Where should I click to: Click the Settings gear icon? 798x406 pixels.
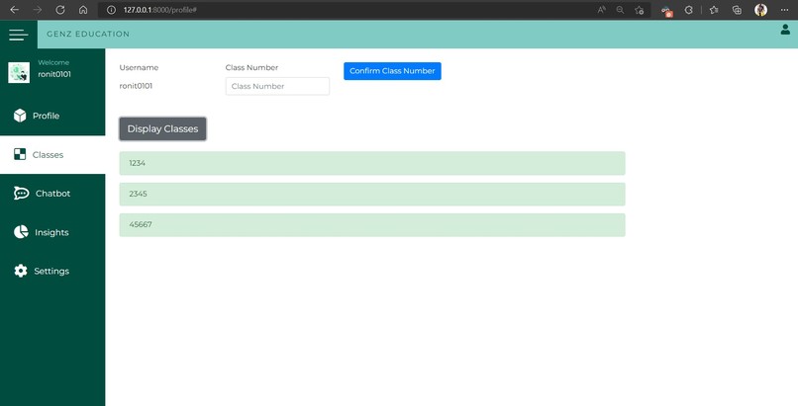point(21,271)
